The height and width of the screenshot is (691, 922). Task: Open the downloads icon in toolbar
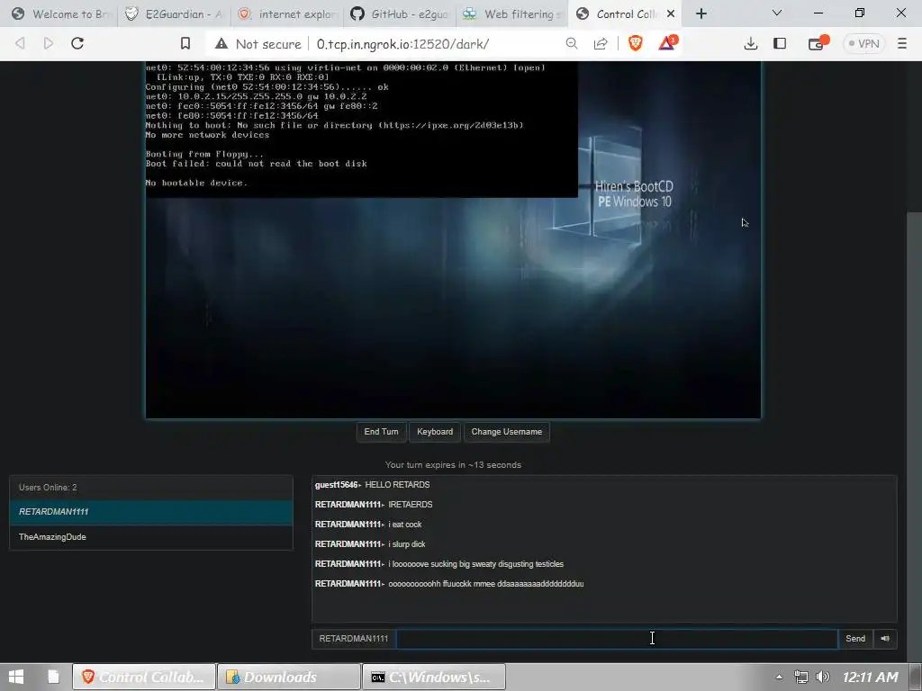(750, 43)
